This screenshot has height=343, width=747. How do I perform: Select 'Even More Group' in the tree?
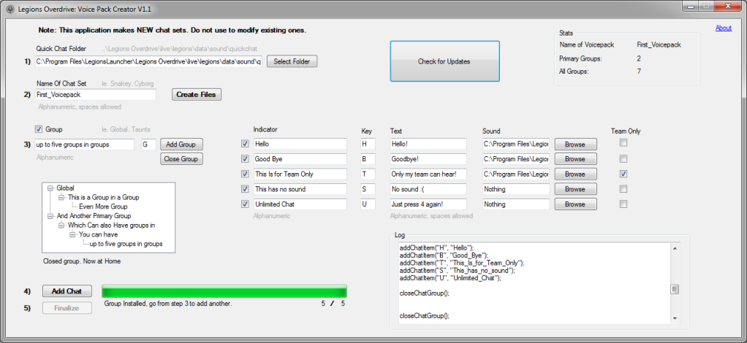pyautogui.click(x=103, y=207)
